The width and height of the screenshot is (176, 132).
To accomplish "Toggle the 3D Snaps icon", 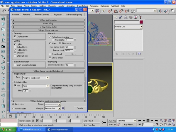I will [x=110, y=11].
